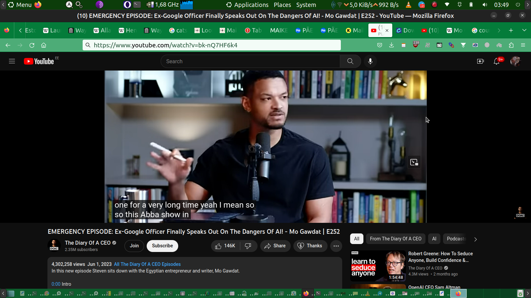This screenshot has width=531, height=298.
Task: Open the trash icon in bottom panel
Action: click(x=520, y=293)
